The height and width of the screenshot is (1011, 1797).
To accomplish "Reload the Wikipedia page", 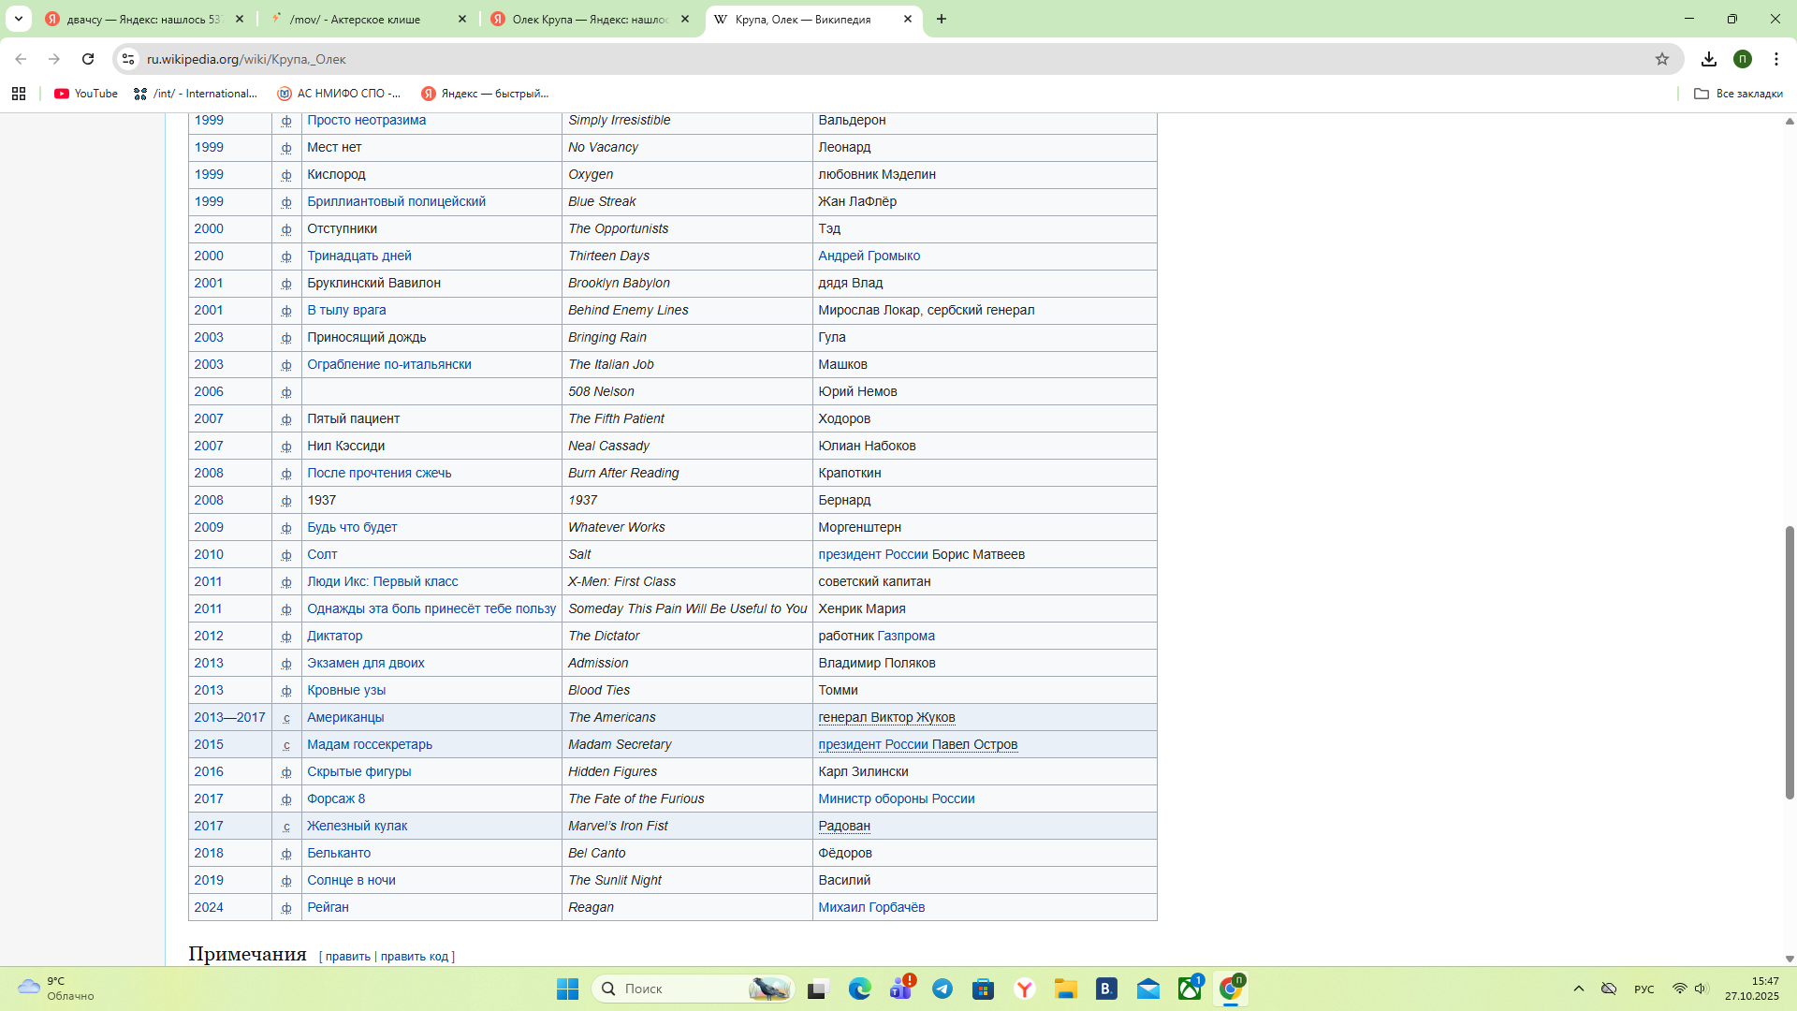I will [x=88, y=59].
